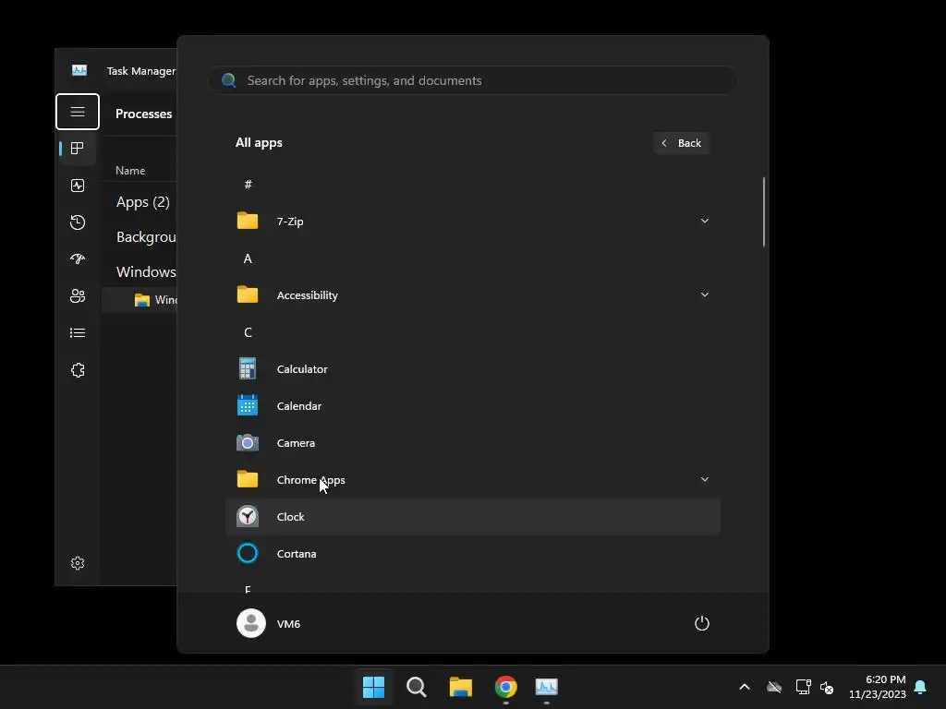Open the VM6 user account menu

click(x=269, y=623)
